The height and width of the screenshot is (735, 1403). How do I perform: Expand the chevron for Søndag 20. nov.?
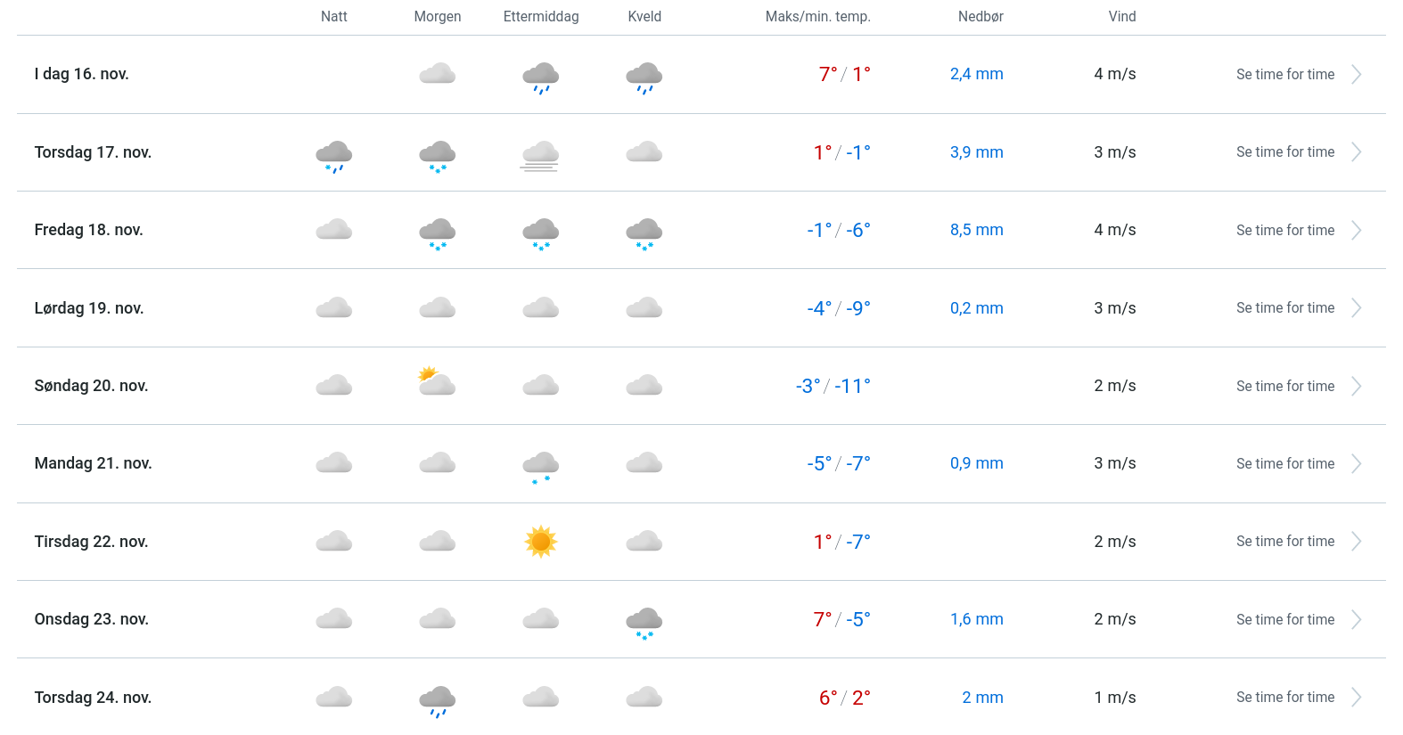click(1356, 386)
